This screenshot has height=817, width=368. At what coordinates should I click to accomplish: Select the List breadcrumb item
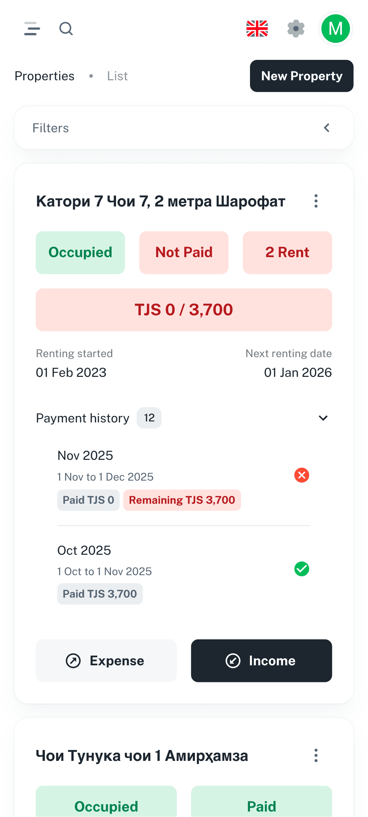[x=117, y=76]
